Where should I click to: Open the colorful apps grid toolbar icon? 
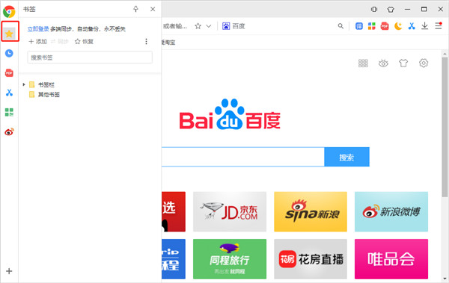(372, 26)
